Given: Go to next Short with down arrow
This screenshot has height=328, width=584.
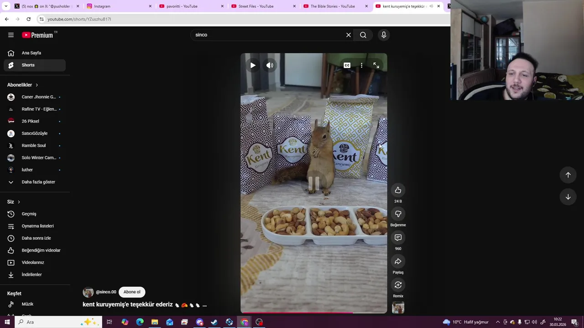Looking at the screenshot, I should pos(568,197).
